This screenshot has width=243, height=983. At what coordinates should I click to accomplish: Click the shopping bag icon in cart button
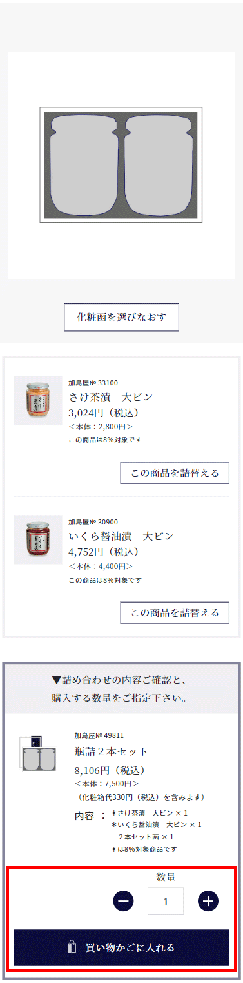[73, 947]
